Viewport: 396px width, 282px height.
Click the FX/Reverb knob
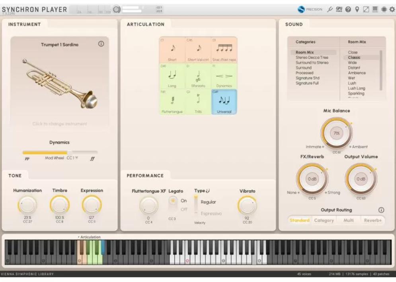point(312,179)
